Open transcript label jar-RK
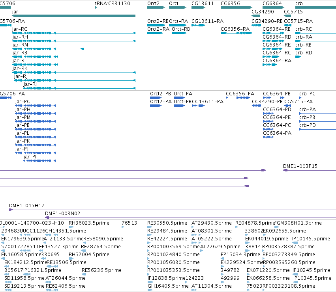This screenshot has width=336, height=292. tap(20, 69)
